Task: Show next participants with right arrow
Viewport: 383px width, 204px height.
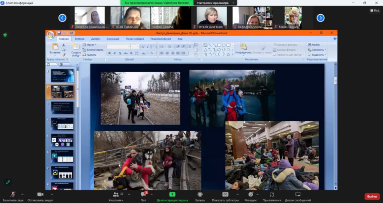Action: 320,18
